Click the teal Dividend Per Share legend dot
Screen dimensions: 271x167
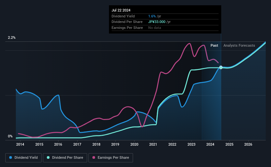point(48,157)
